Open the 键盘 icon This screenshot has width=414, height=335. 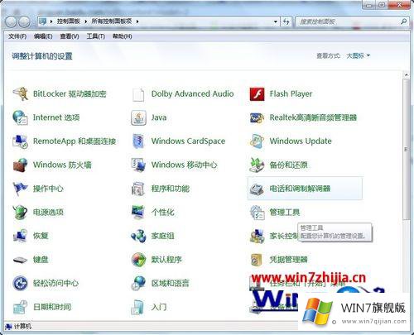(x=20, y=260)
